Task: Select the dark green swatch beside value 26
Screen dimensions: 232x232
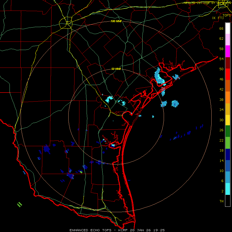Action: (x=228, y=131)
